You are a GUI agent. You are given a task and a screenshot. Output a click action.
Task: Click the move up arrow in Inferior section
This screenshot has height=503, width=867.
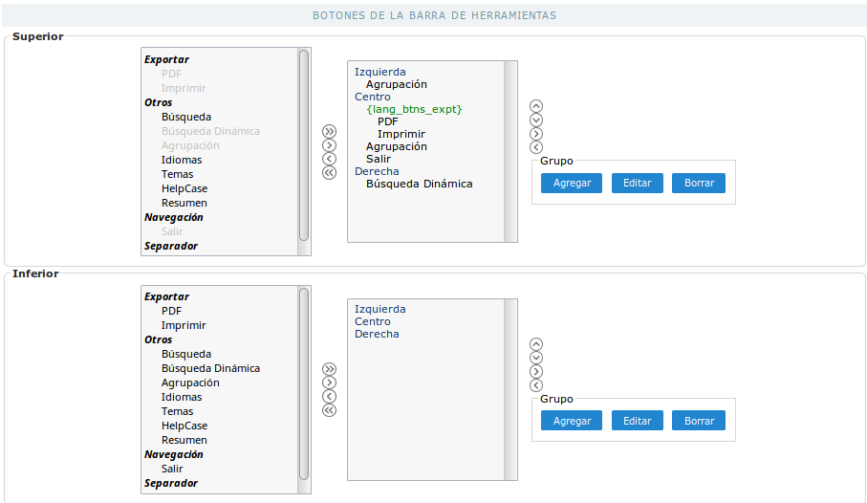click(x=536, y=344)
